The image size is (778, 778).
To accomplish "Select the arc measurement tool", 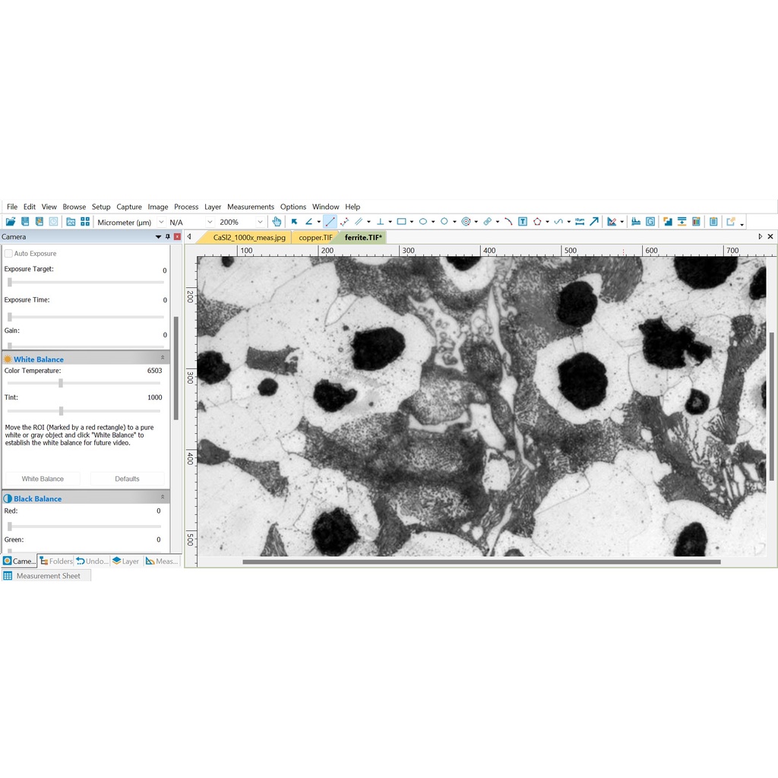I will click(x=508, y=222).
